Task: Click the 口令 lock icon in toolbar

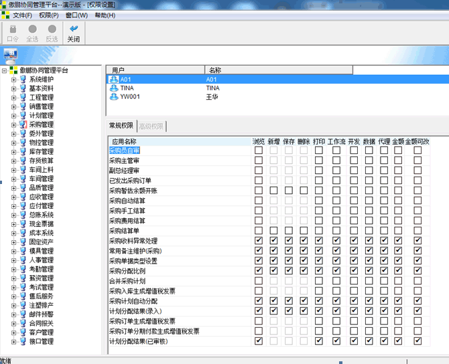Action: tap(13, 29)
